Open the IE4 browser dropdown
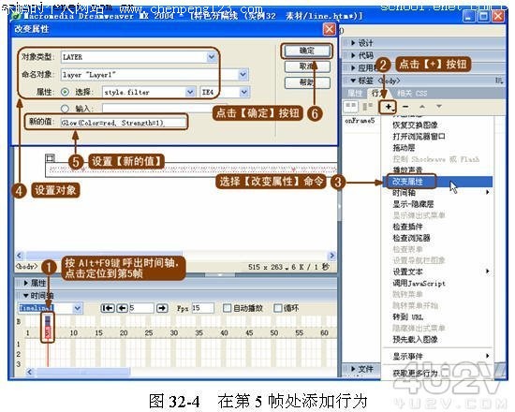Image resolution: width=515 pixels, height=412 pixels. pos(244,93)
